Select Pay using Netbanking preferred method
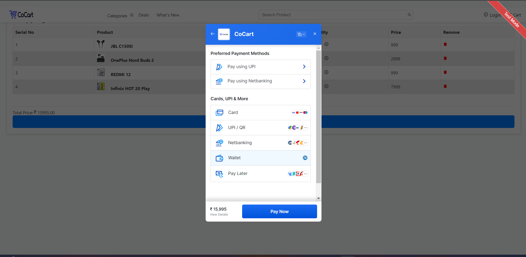 point(261,81)
